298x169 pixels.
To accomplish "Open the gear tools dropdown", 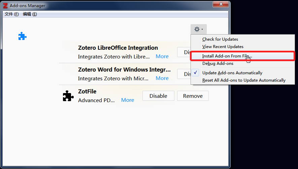I will [198, 30].
